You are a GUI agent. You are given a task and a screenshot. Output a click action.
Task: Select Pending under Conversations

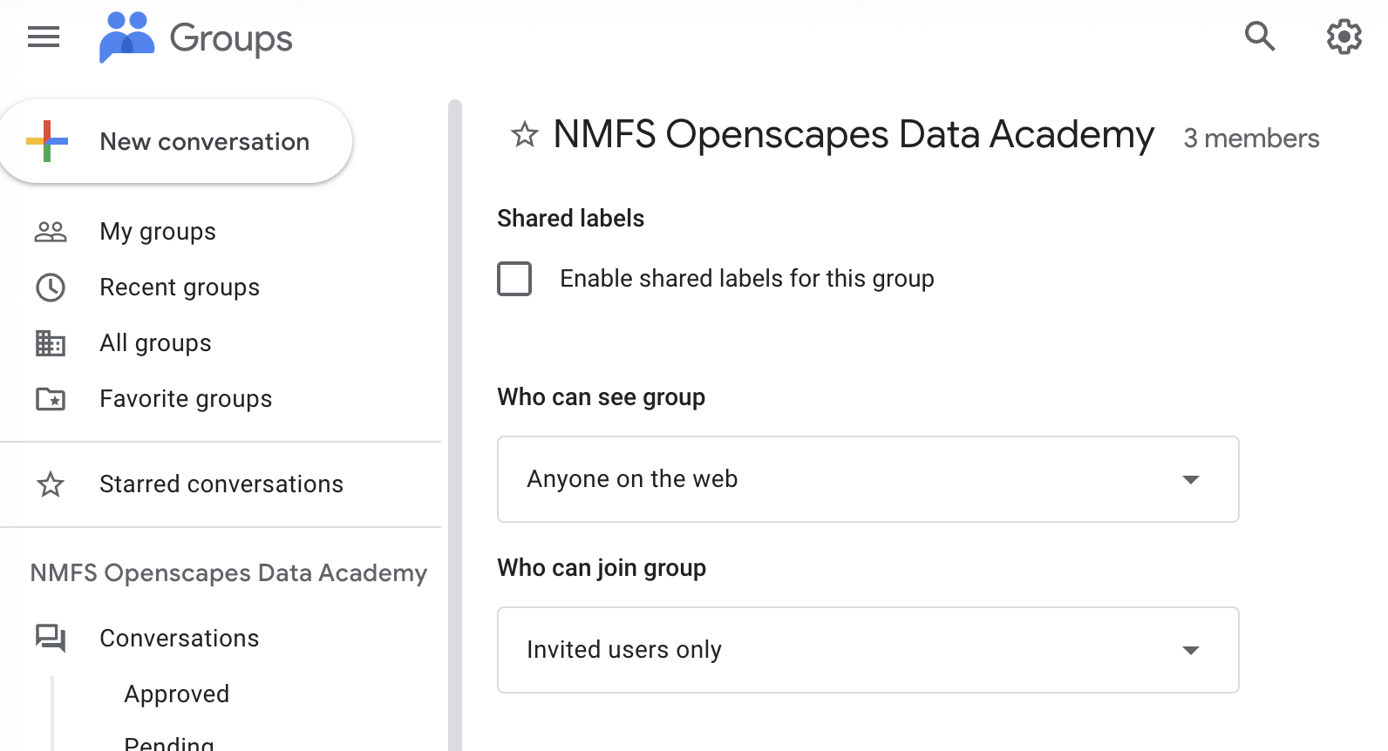tap(169, 743)
